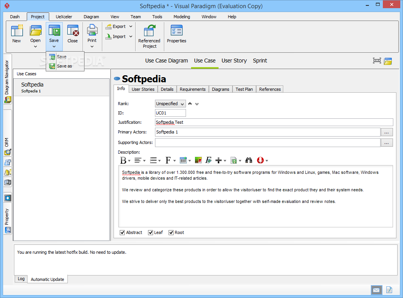403x298 pixels.
Task: Expand the Import dropdown
Action: point(131,36)
